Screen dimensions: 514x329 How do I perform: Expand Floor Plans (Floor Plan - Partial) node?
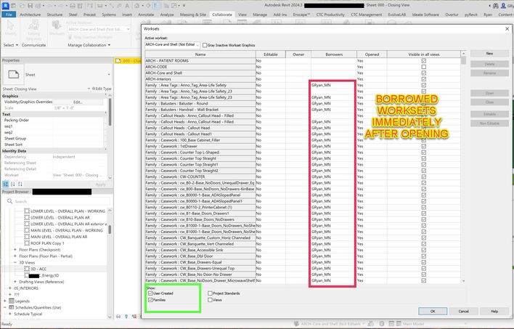[x=15, y=256]
